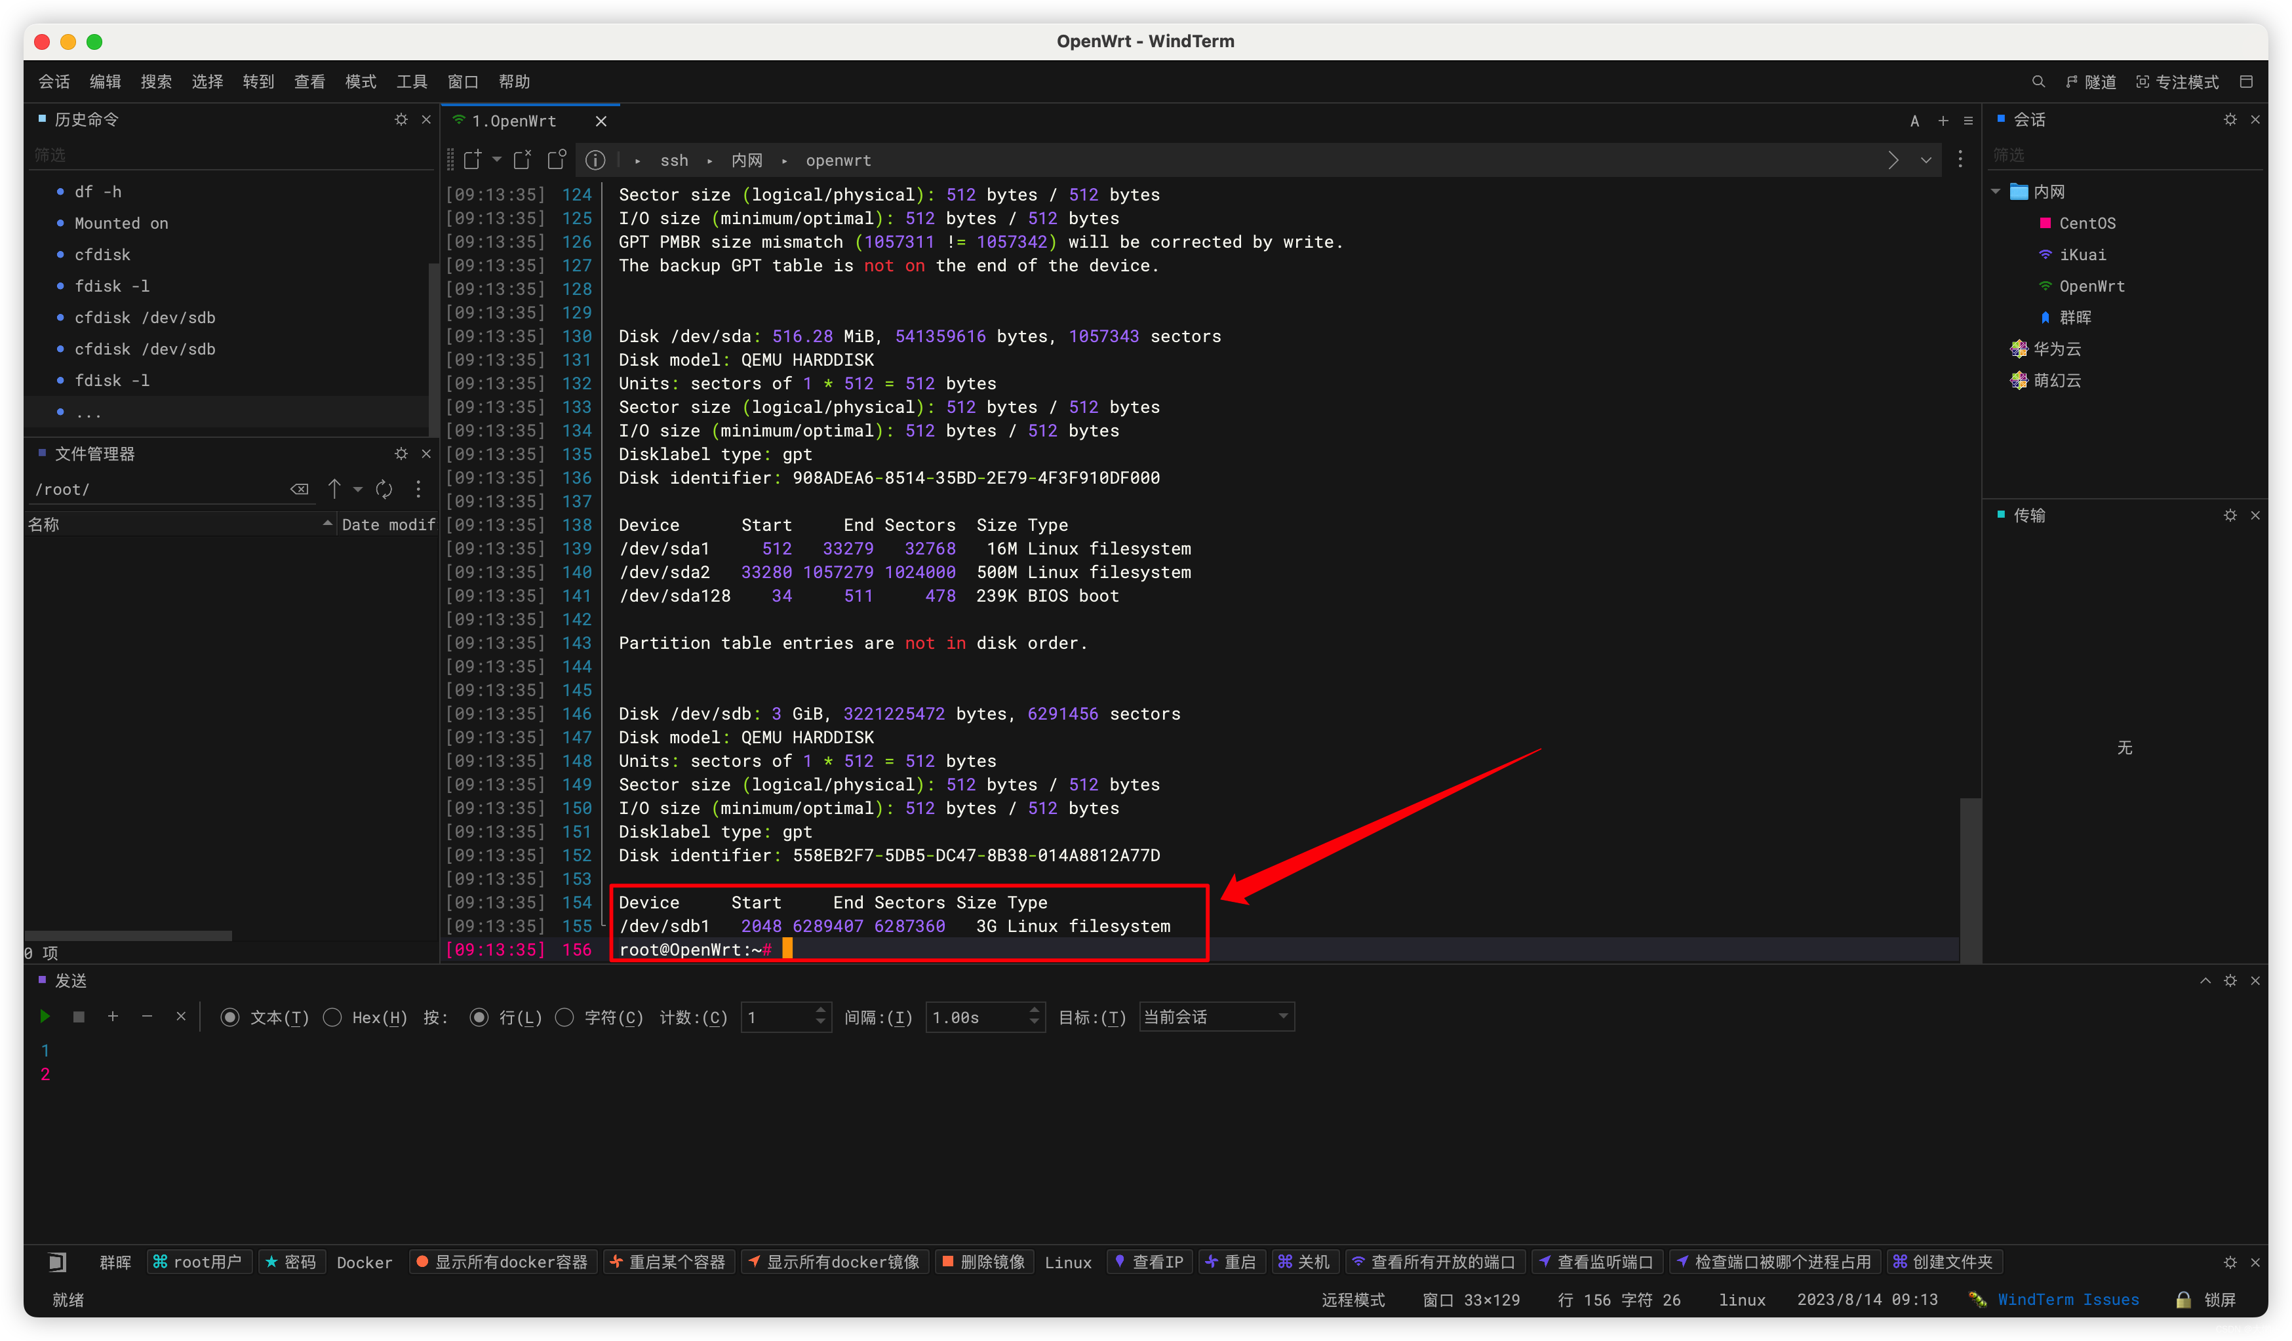Screen dimensions: 2292x1341
Task: Open settings gear of 历史命令 panel
Action: [401, 119]
